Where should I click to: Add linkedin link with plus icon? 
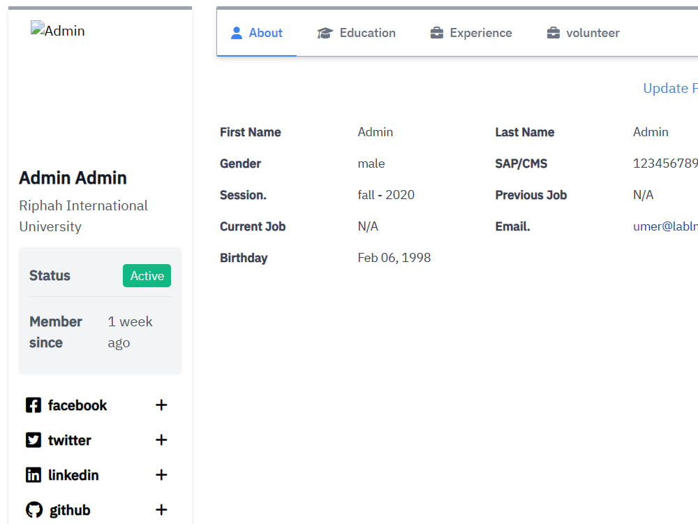click(x=161, y=475)
